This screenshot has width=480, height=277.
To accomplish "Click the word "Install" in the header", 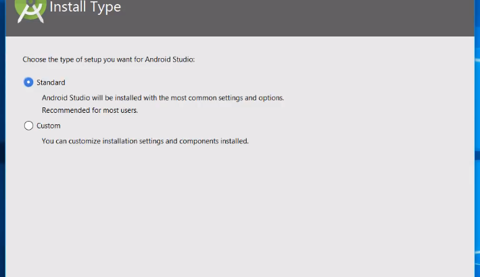I will click(x=68, y=9).
